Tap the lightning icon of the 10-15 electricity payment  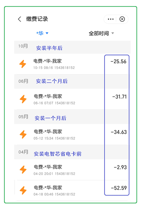click(23, 64)
